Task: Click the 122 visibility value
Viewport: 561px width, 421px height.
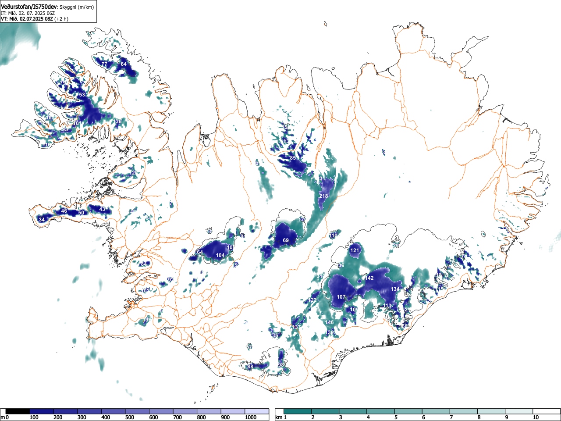Action: click(312, 300)
